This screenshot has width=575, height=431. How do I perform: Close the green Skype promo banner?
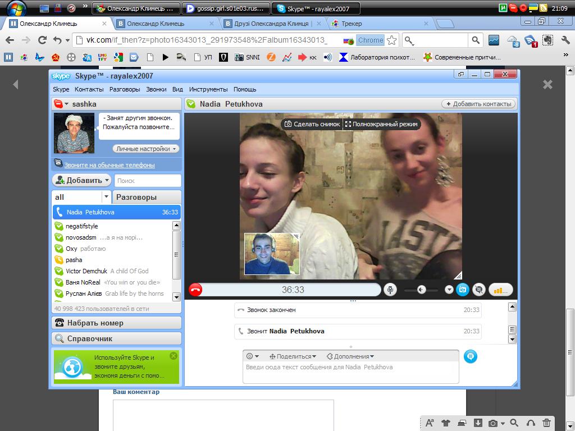[x=174, y=355]
